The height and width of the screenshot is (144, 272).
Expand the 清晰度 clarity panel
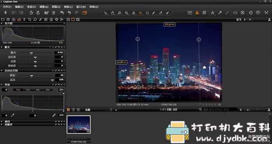click(x=2, y=124)
